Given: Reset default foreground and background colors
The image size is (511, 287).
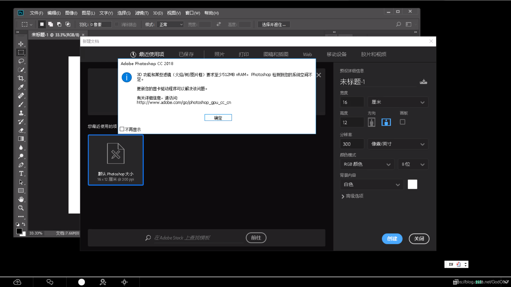Looking at the screenshot, I should click(x=18, y=224).
